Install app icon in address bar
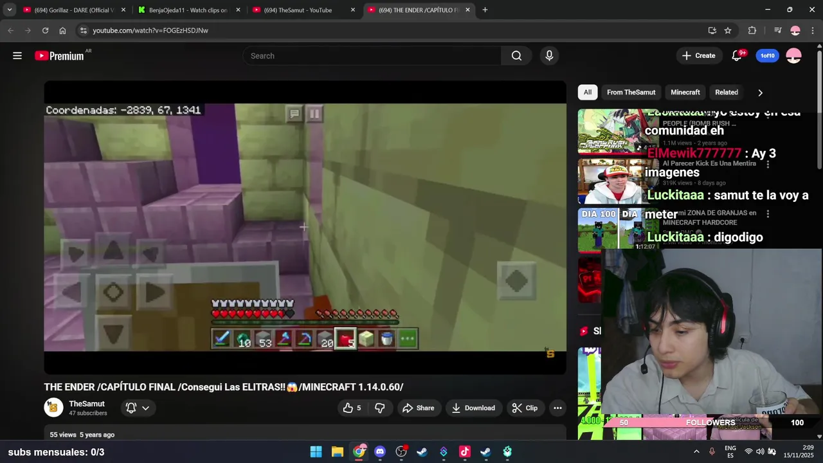 [x=712, y=30]
